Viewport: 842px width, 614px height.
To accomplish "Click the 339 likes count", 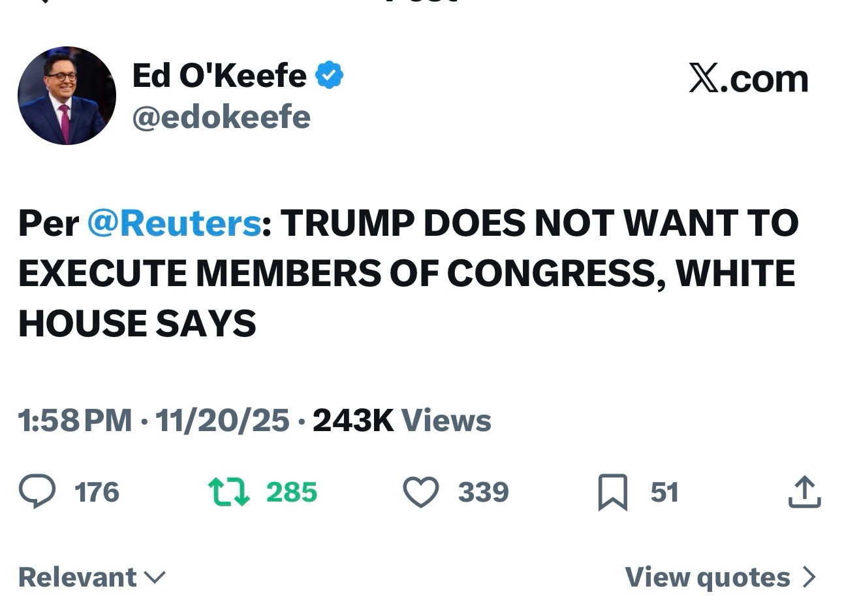I will [483, 492].
